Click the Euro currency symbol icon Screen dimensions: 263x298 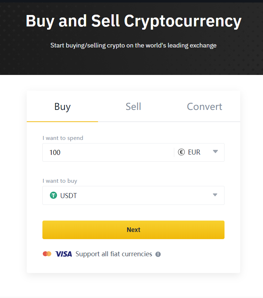(181, 152)
